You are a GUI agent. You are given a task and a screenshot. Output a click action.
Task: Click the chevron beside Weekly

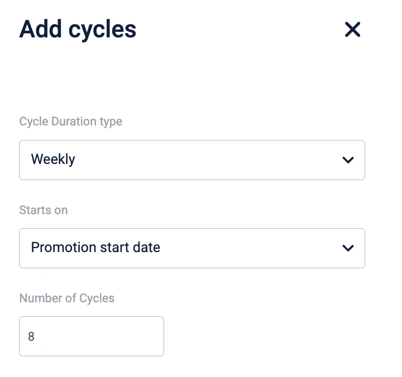348,160
